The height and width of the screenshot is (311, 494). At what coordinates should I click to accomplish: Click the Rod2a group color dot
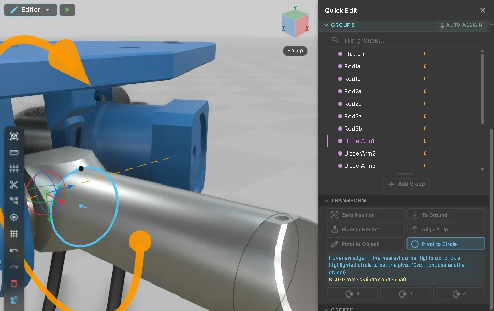(340, 91)
